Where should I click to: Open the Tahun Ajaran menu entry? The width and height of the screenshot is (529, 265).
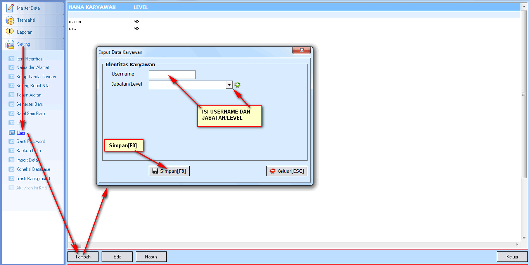coord(29,95)
